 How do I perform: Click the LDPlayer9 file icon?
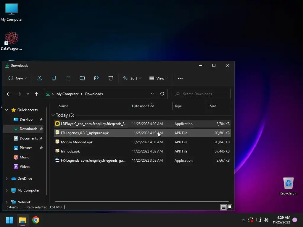[57, 124]
